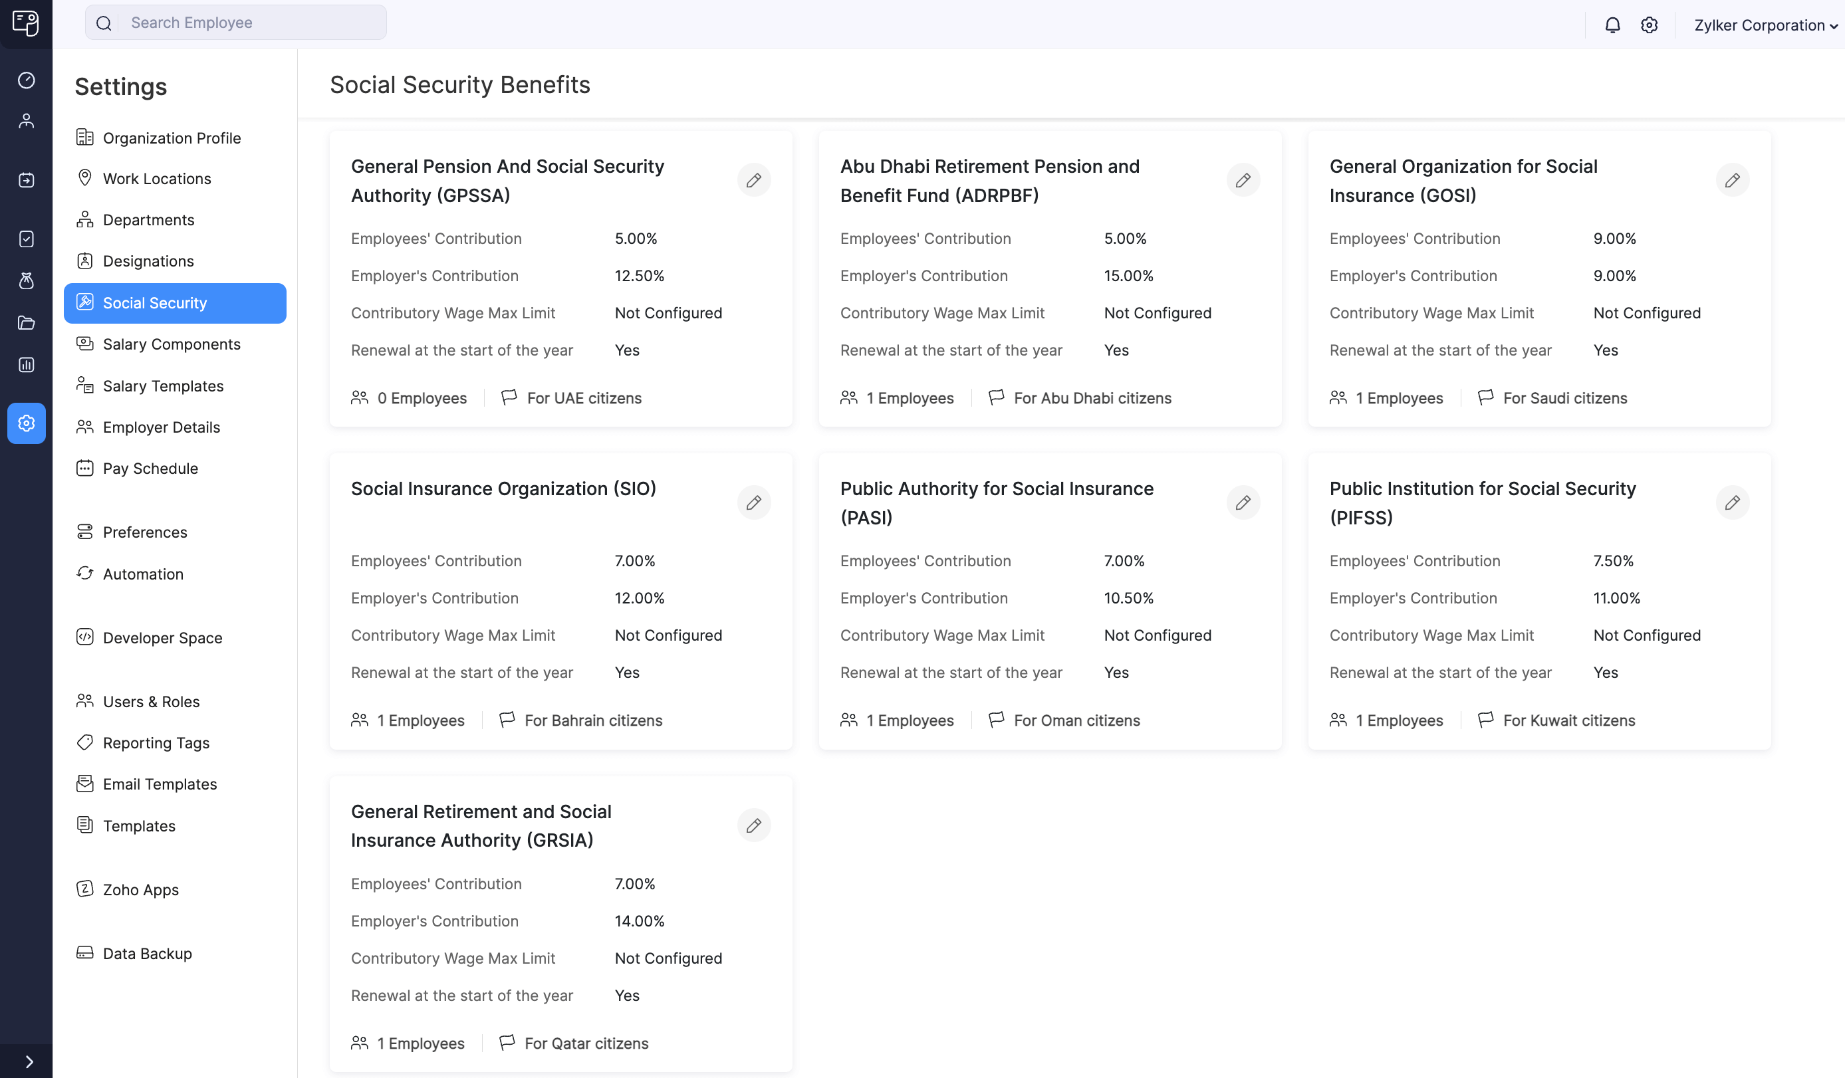Open Organization Profile settings

(172, 138)
